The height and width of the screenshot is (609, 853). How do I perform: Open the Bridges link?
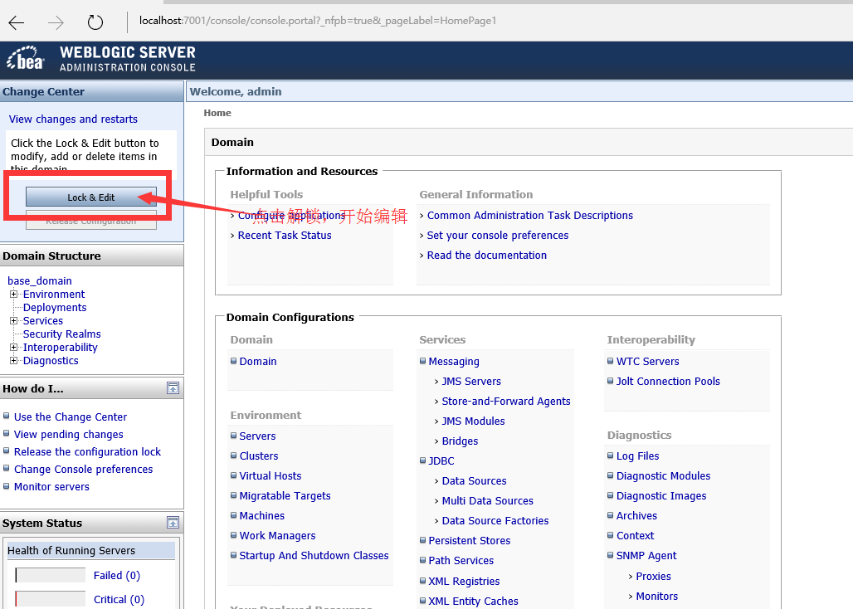click(x=460, y=441)
